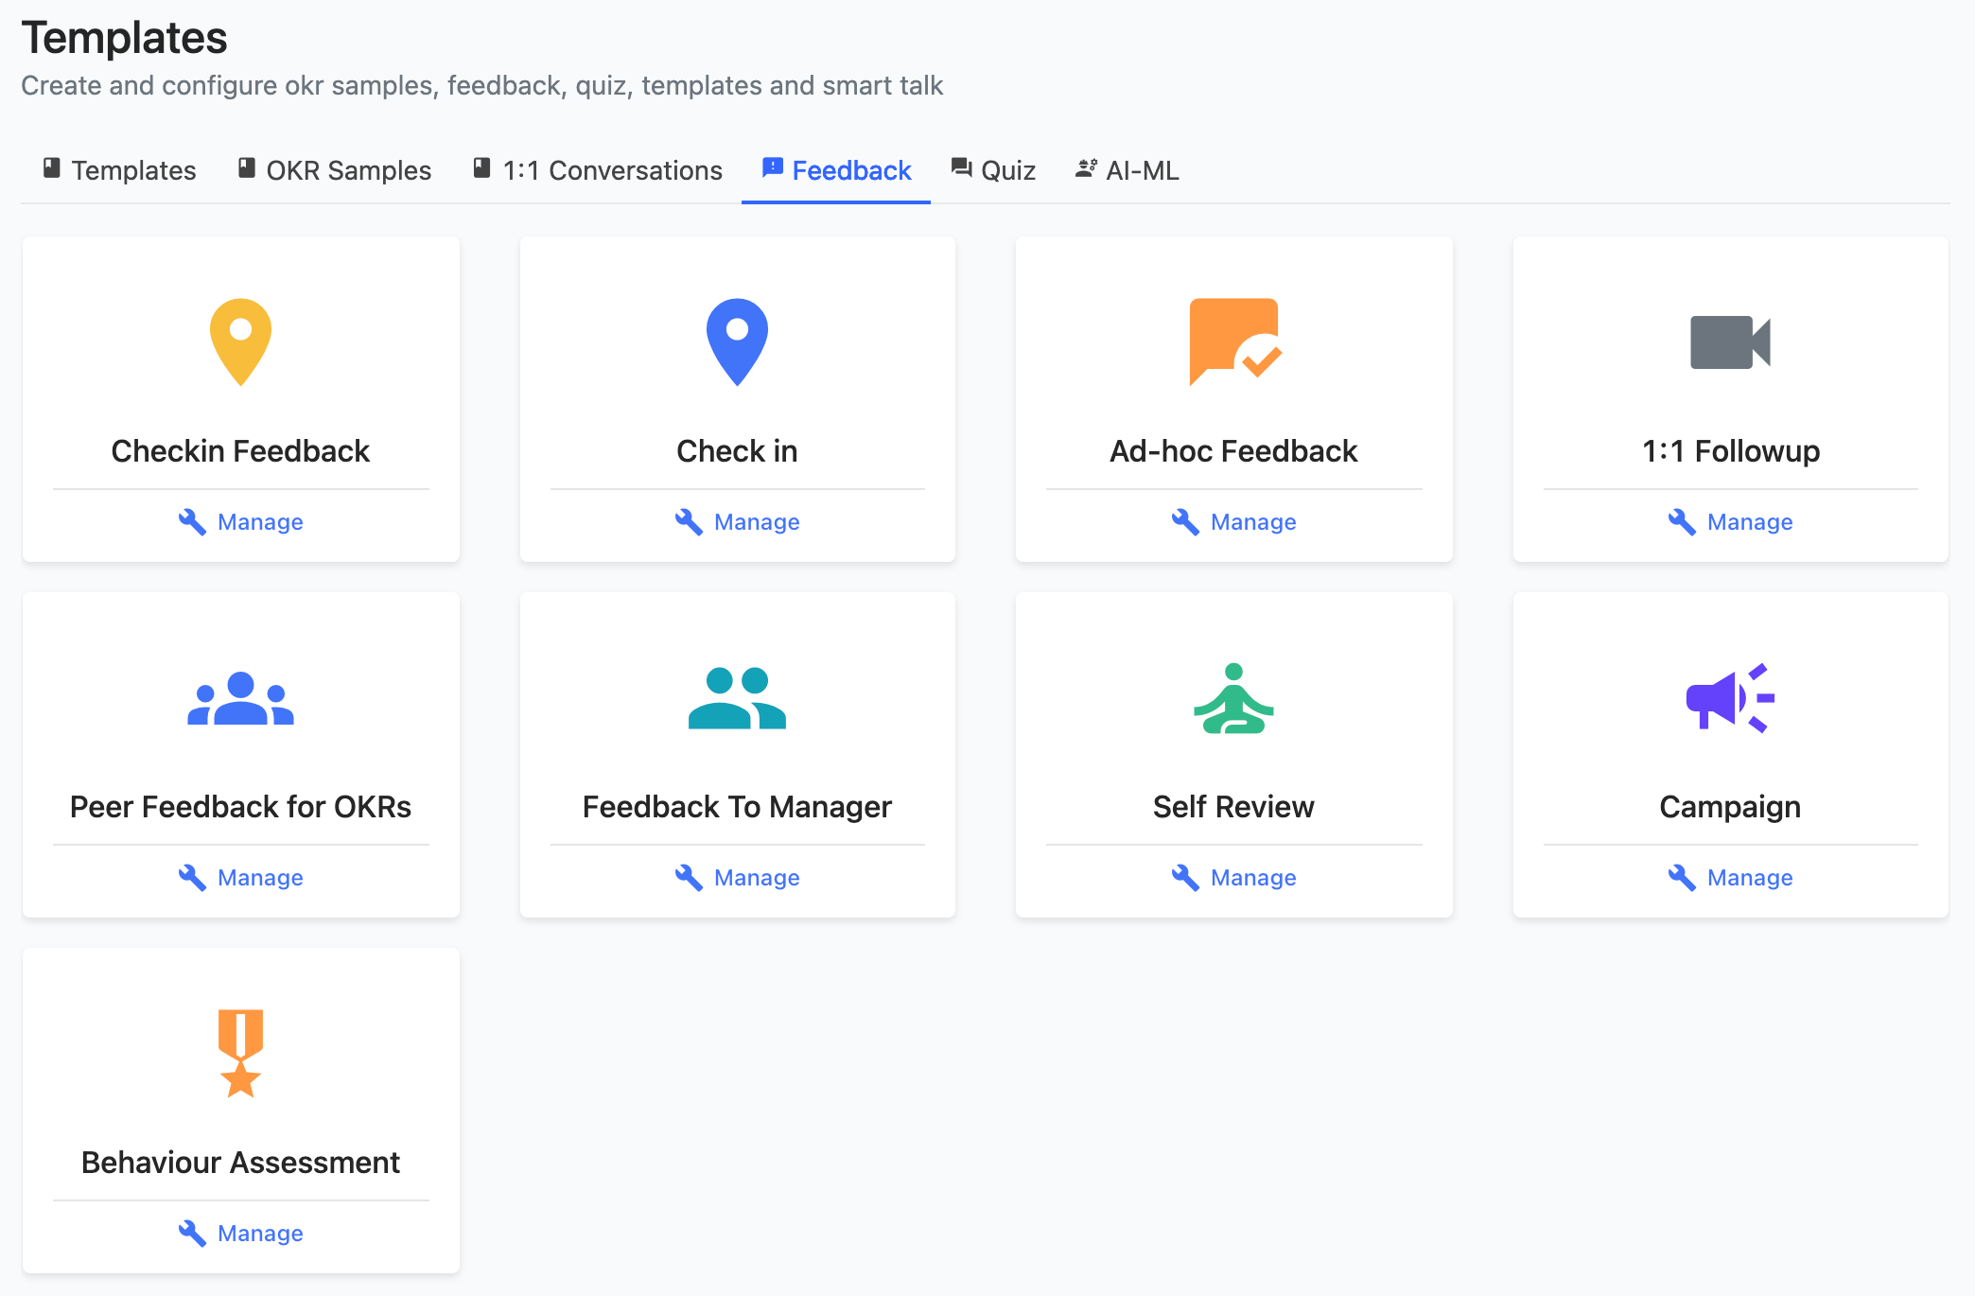This screenshot has height=1296, width=1975.
Task: Click the wrench icon under Peer Feedback for OKRs
Action: [x=192, y=878]
